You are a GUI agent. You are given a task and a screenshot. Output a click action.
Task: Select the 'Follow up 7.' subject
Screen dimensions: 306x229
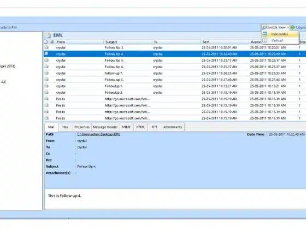tap(114, 73)
